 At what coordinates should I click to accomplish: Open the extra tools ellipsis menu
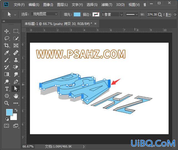click(16, 103)
